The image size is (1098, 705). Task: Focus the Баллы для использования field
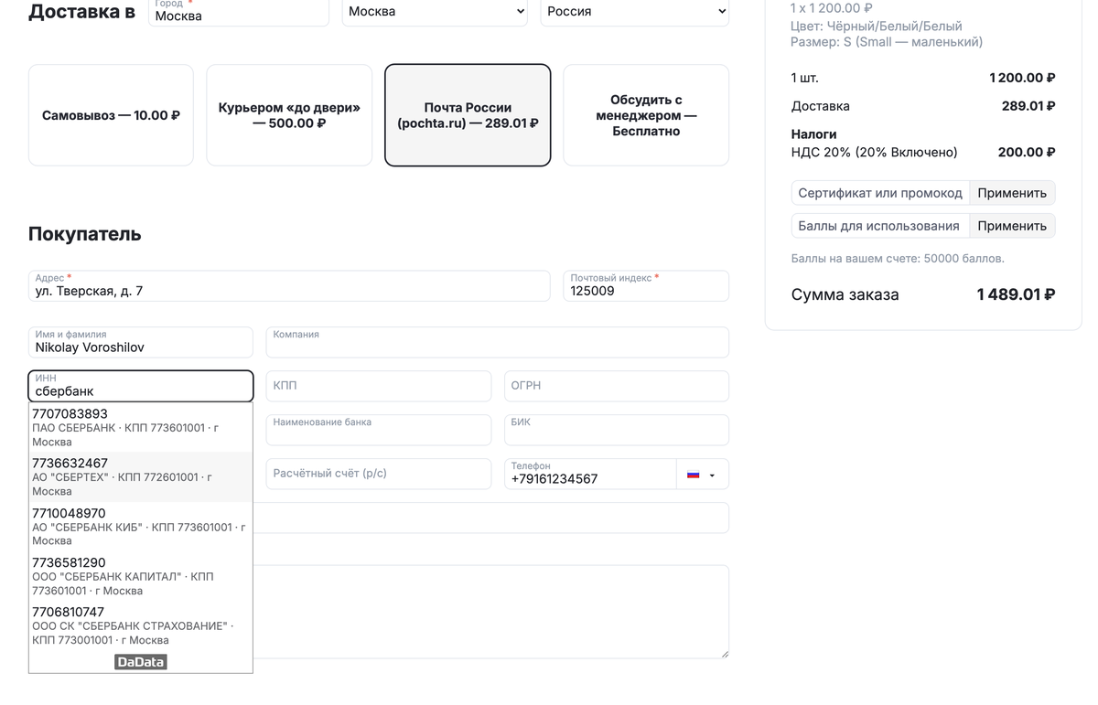click(x=880, y=226)
